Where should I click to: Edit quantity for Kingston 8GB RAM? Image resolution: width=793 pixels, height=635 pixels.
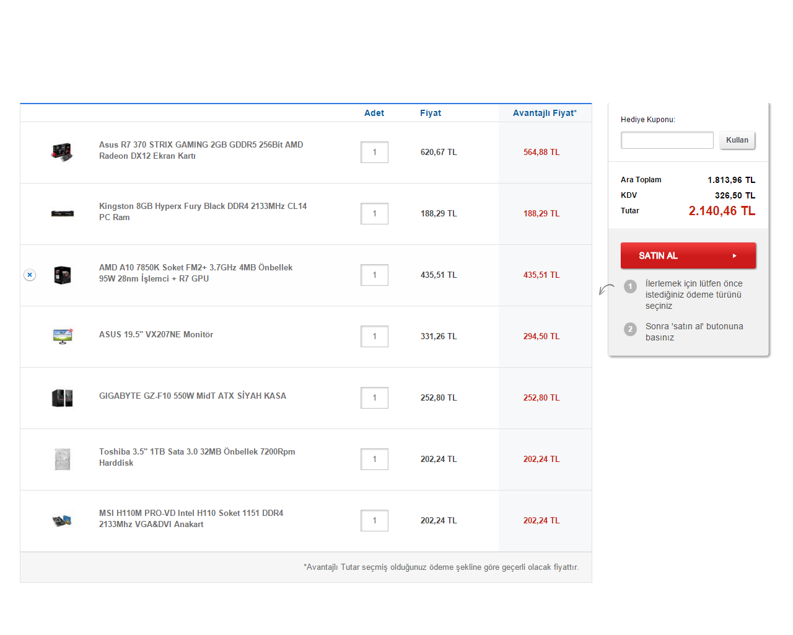tap(374, 213)
